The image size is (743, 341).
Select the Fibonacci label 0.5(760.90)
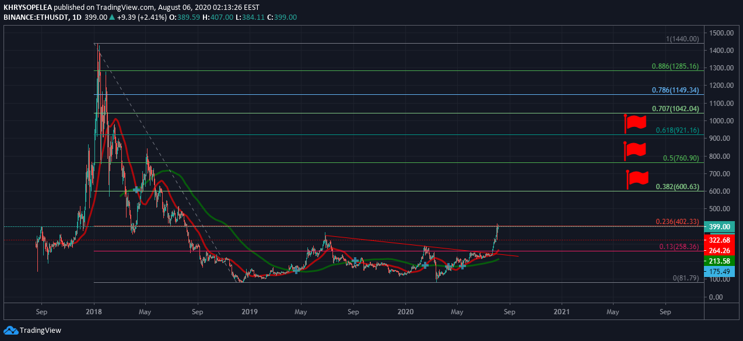pyautogui.click(x=681, y=158)
